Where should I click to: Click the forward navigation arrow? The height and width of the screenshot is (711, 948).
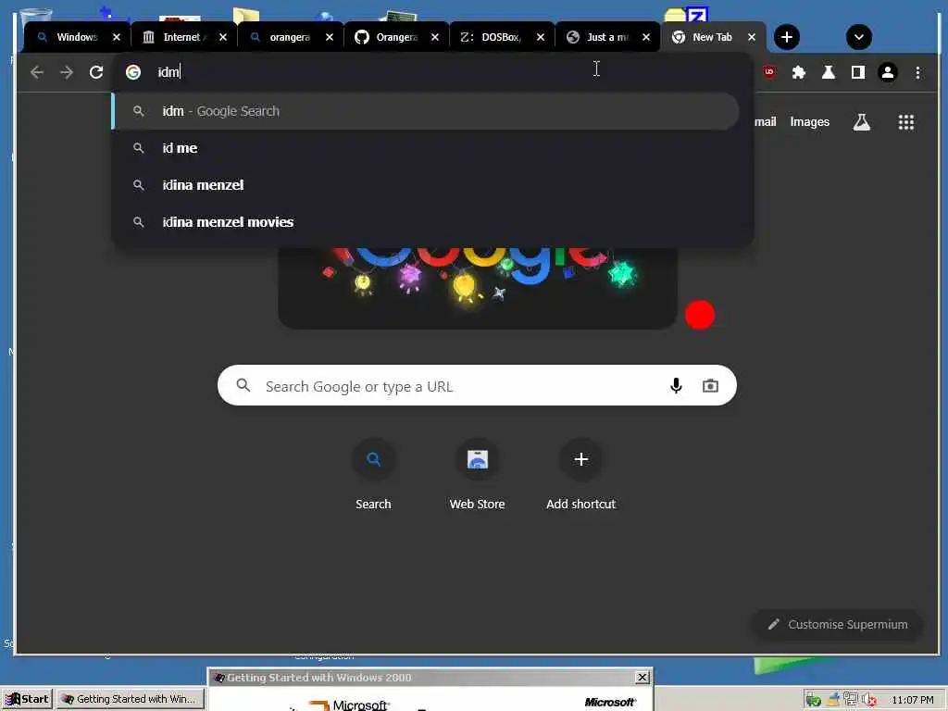point(67,72)
